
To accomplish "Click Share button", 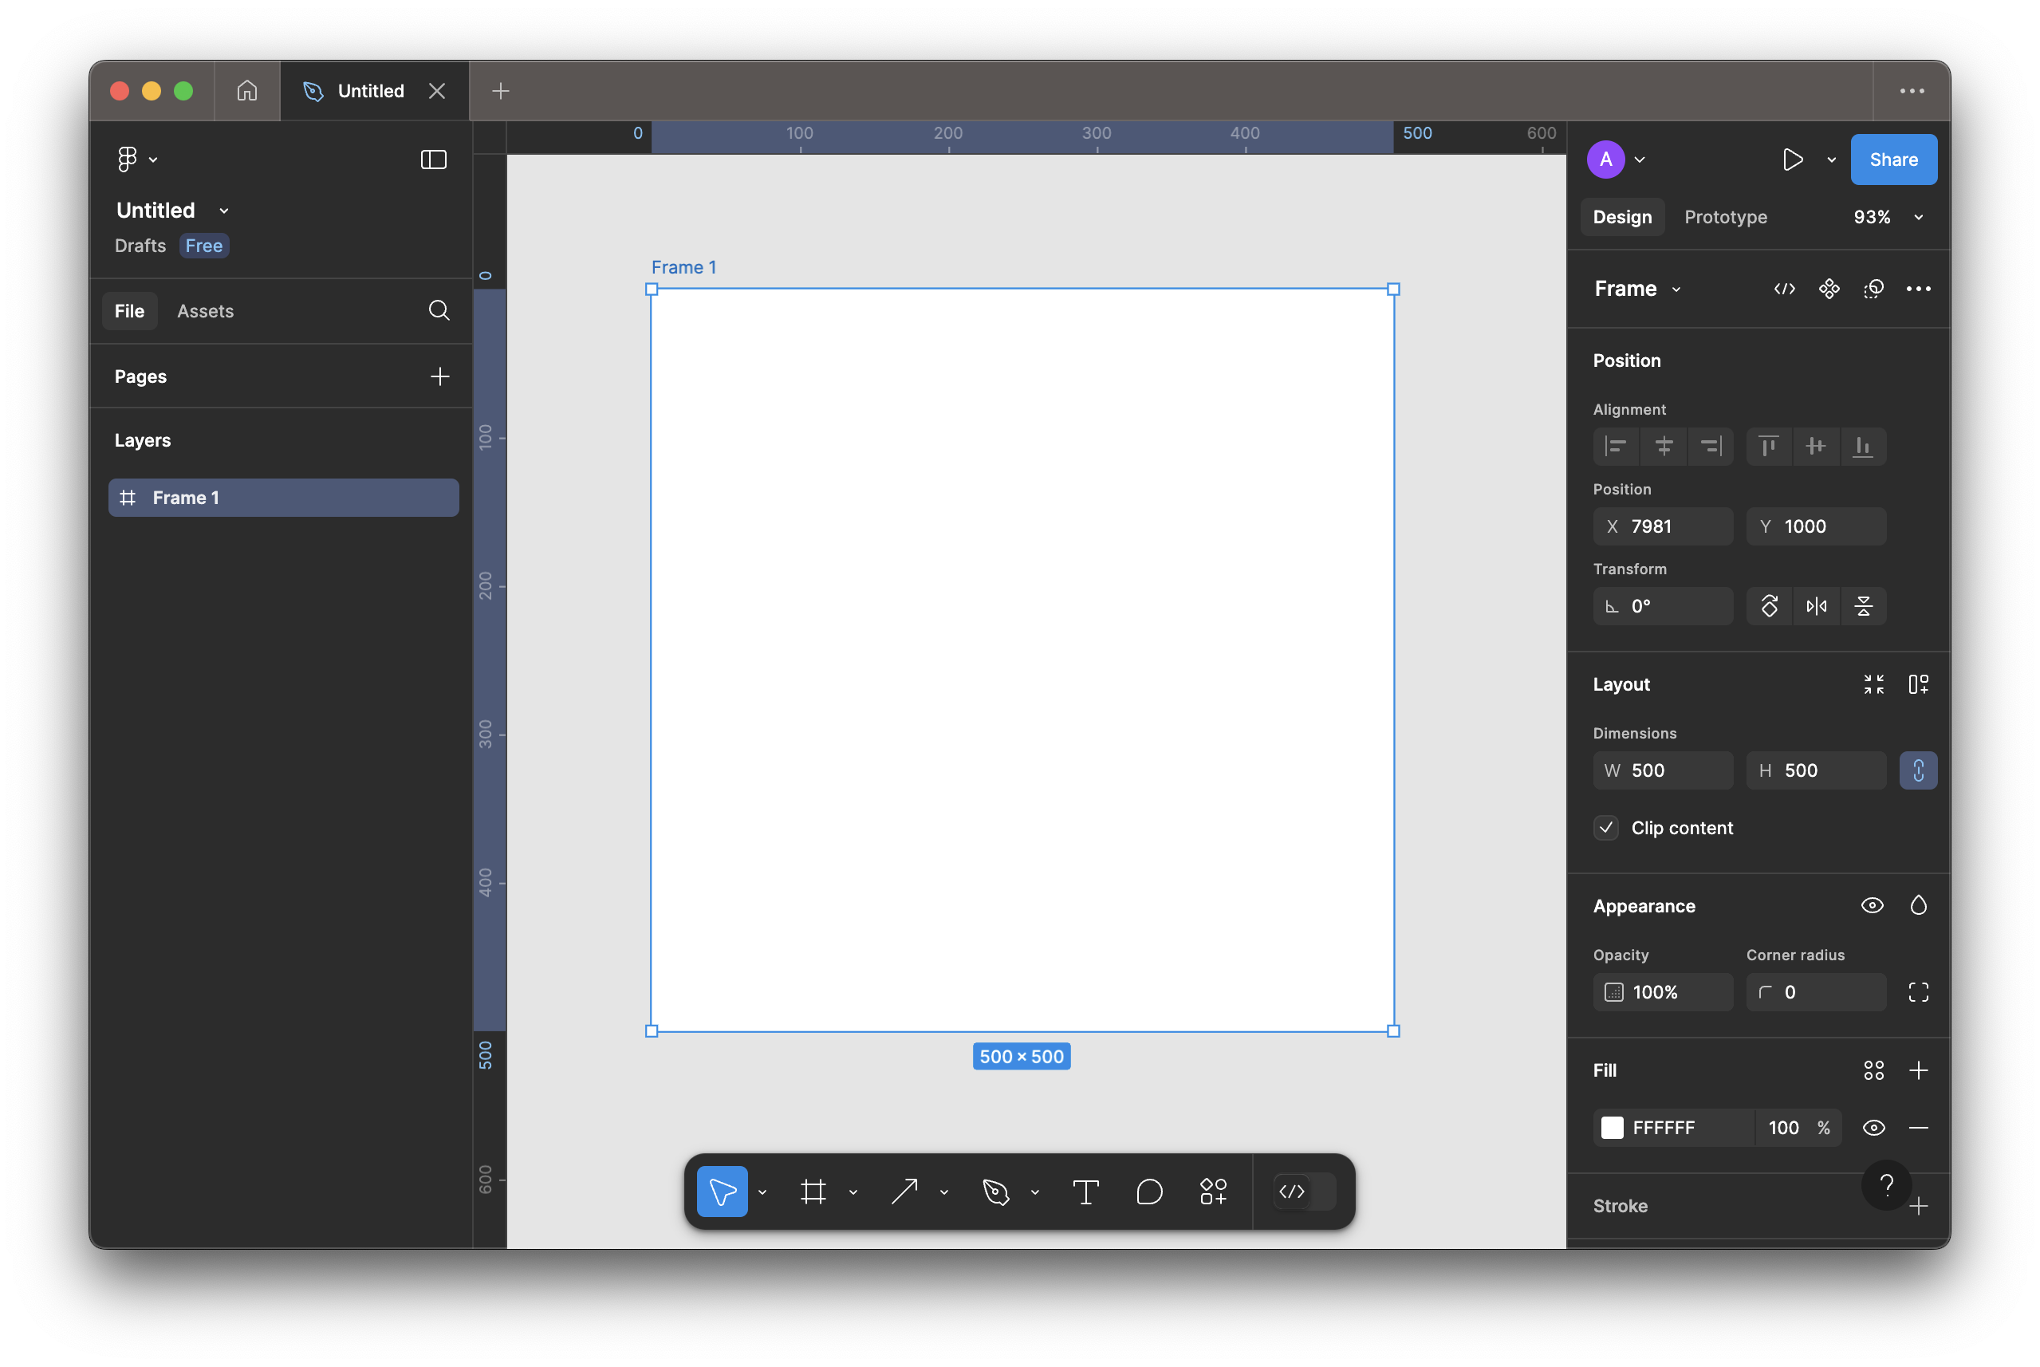I will [1892, 159].
